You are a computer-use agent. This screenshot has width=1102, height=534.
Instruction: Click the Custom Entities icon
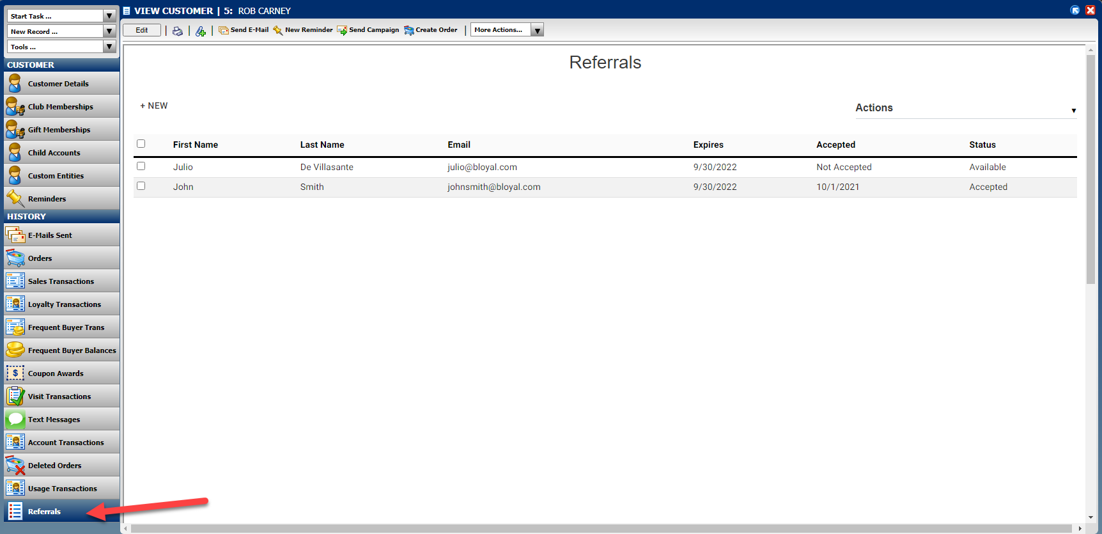(15, 175)
